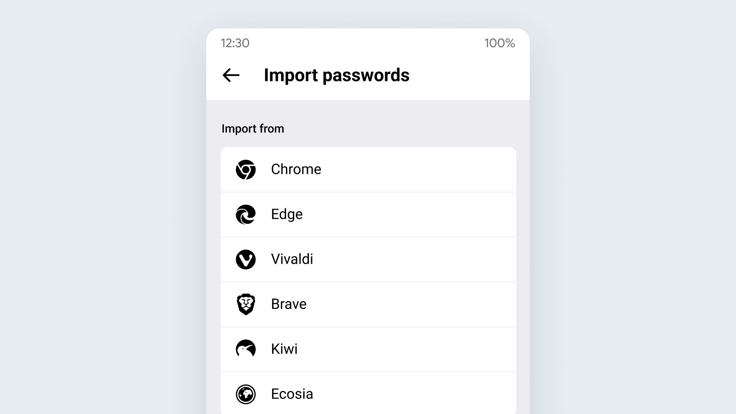The height and width of the screenshot is (414, 736).
Task: Pick Kiwi text as import source
Action: coord(284,349)
